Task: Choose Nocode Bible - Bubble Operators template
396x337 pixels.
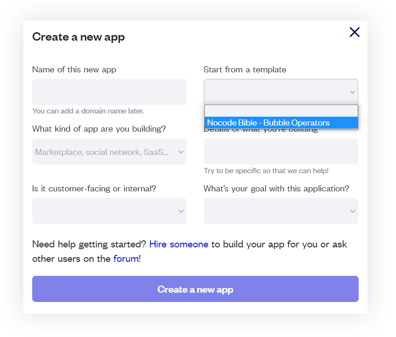Action: pyautogui.click(x=281, y=123)
